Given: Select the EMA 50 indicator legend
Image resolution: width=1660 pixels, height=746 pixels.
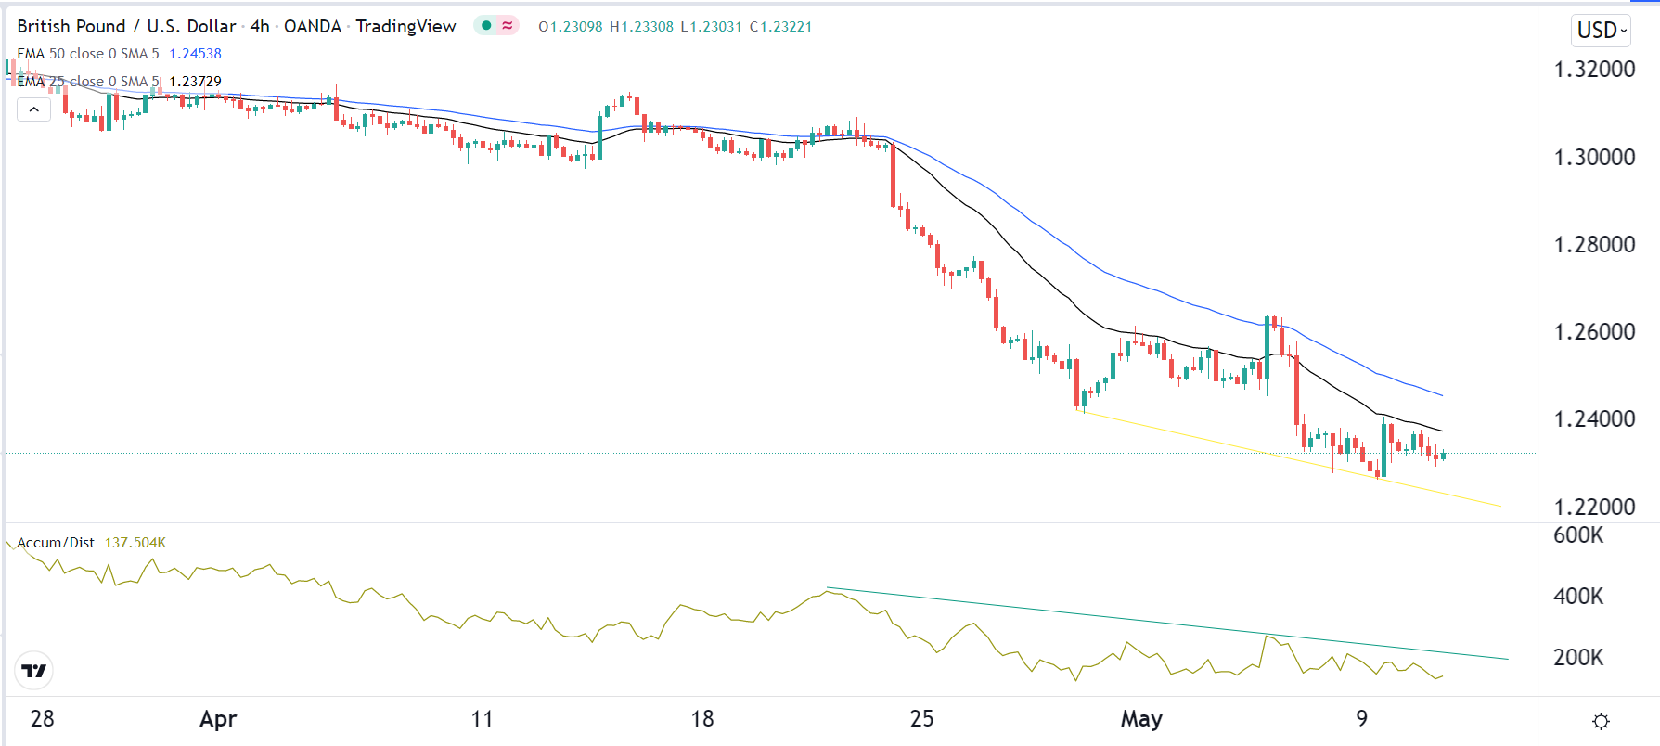Looking at the screenshot, I should [88, 54].
